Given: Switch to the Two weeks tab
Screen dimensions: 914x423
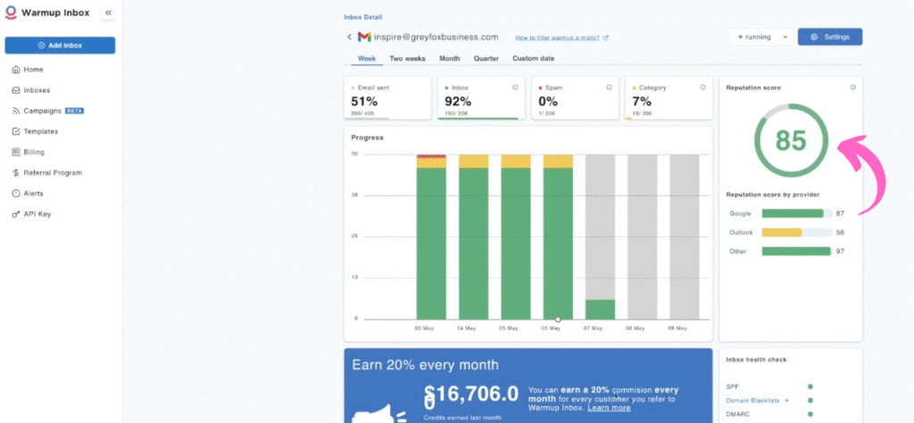Looking at the screenshot, I should pos(407,59).
